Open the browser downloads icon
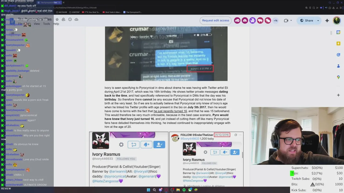This screenshot has width=344, height=193. (337, 8)
